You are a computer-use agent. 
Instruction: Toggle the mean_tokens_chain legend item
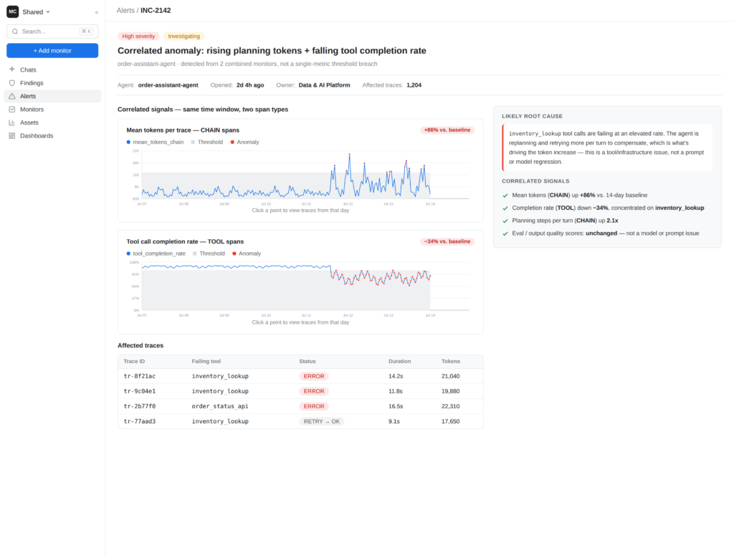155,142
